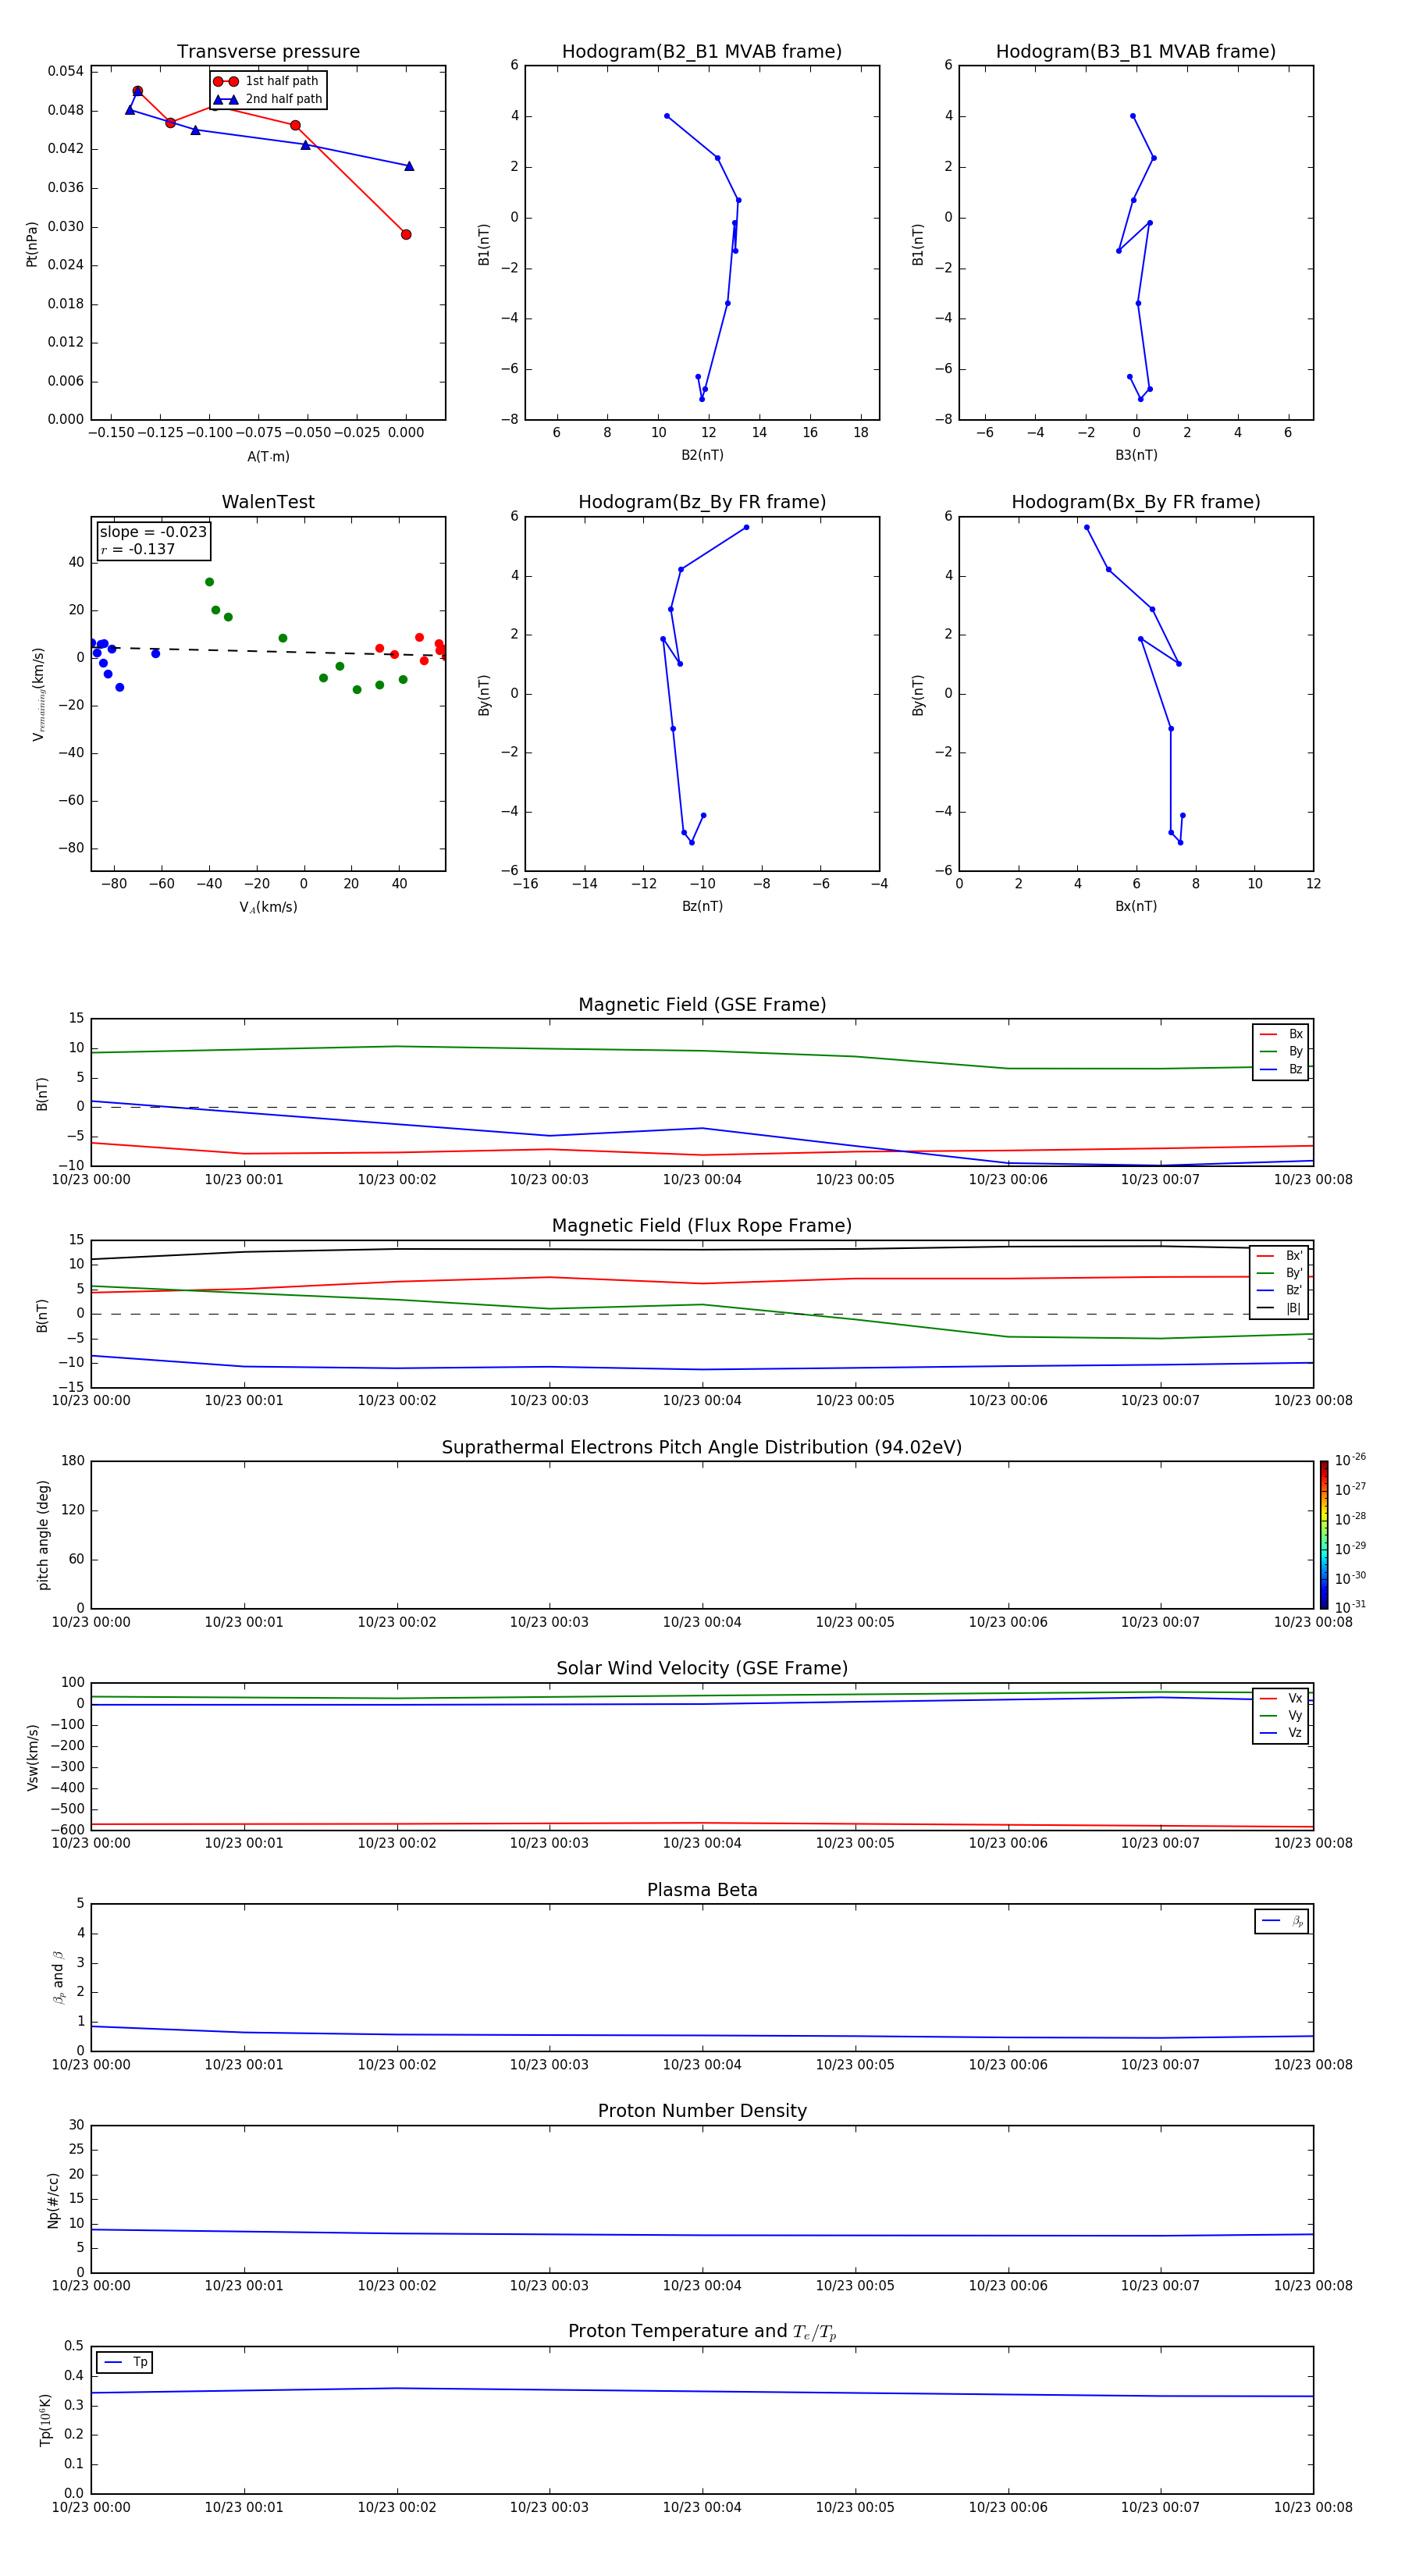Screen dimensions: 1405x2576
Task: Click the topmost point in B2_B1 hodogram
Action: (x=667, y=116)
